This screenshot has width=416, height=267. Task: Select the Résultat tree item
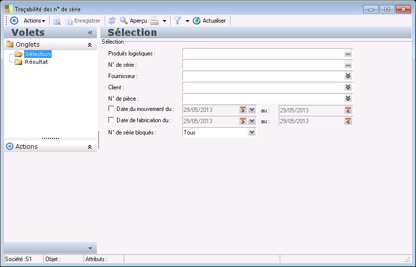(x=36, y=62)
